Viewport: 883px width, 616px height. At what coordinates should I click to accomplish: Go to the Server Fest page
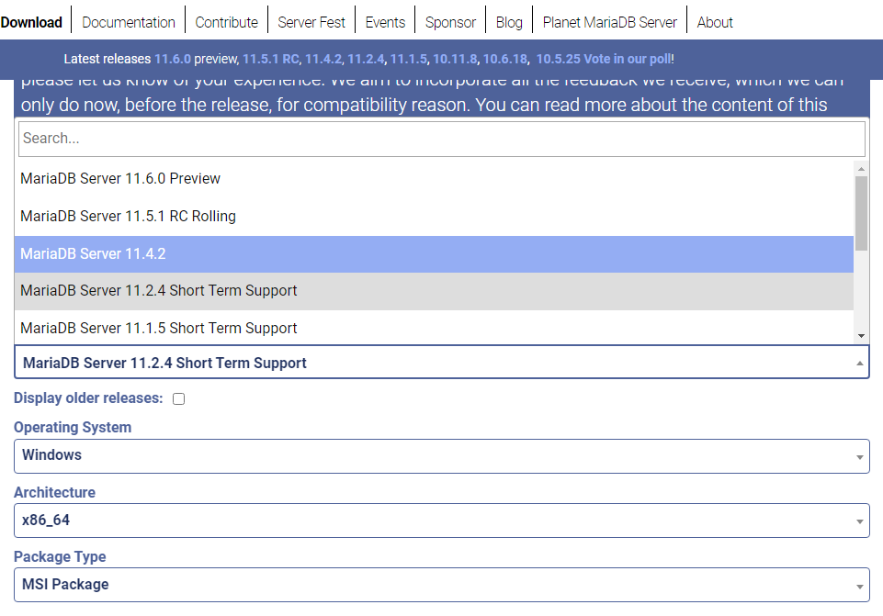[x=311, y=22]
